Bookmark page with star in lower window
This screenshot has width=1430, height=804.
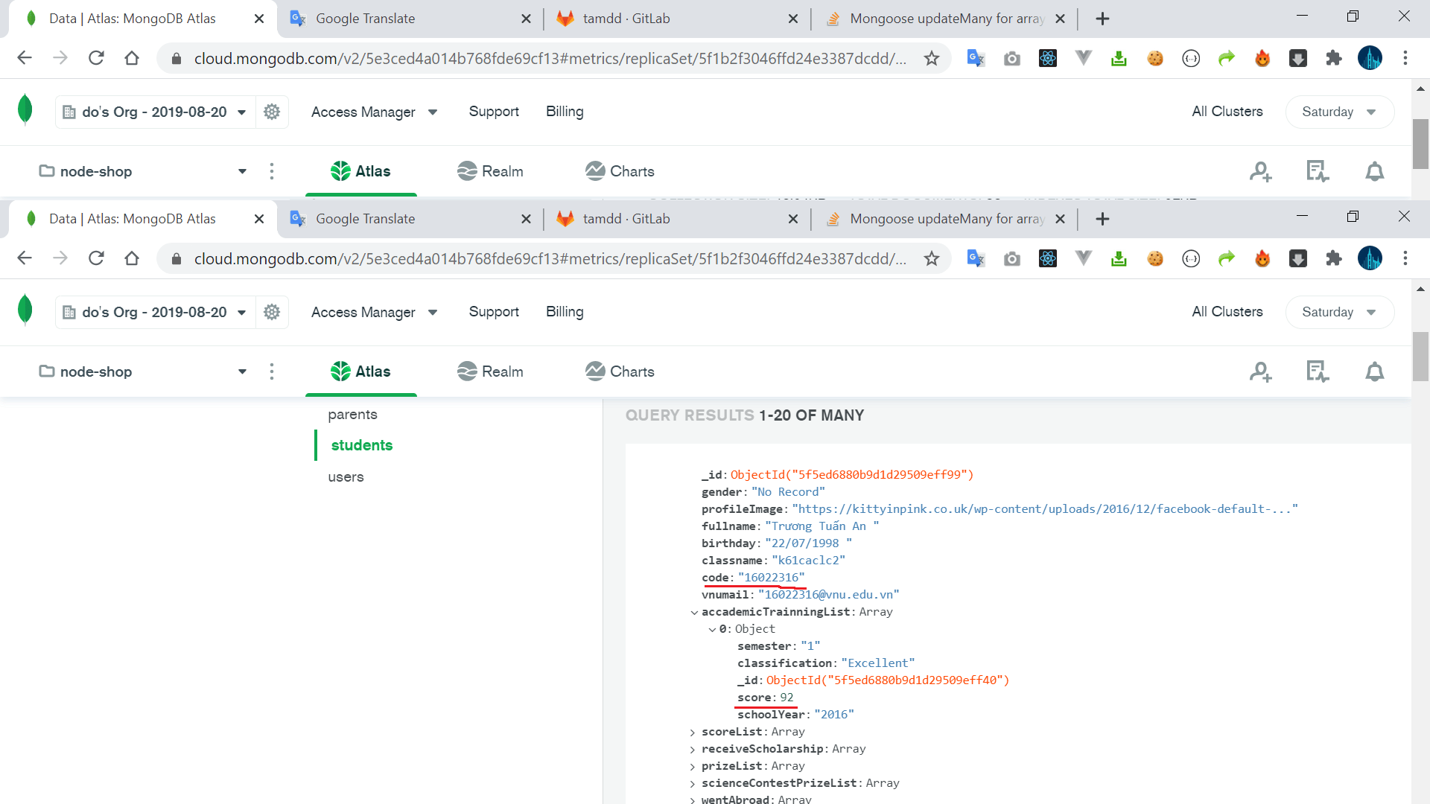pos(932,258)
